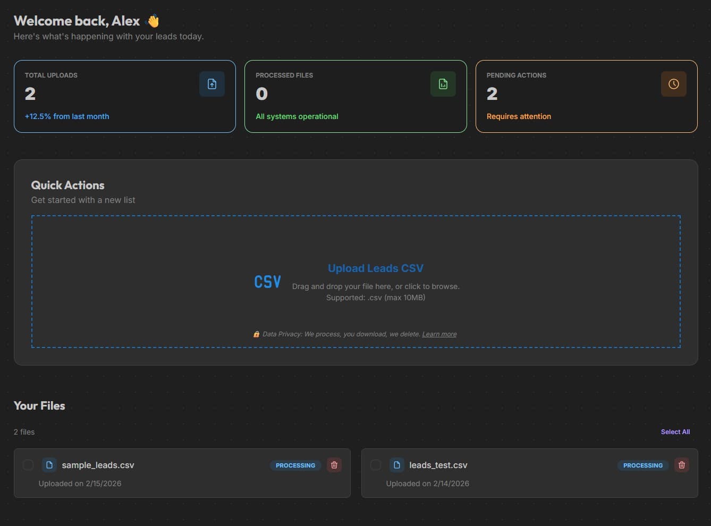This screenshot has width=711, height=526.
Task: Click the file icon next to sample_leads.csv
Action: [49, 464]
